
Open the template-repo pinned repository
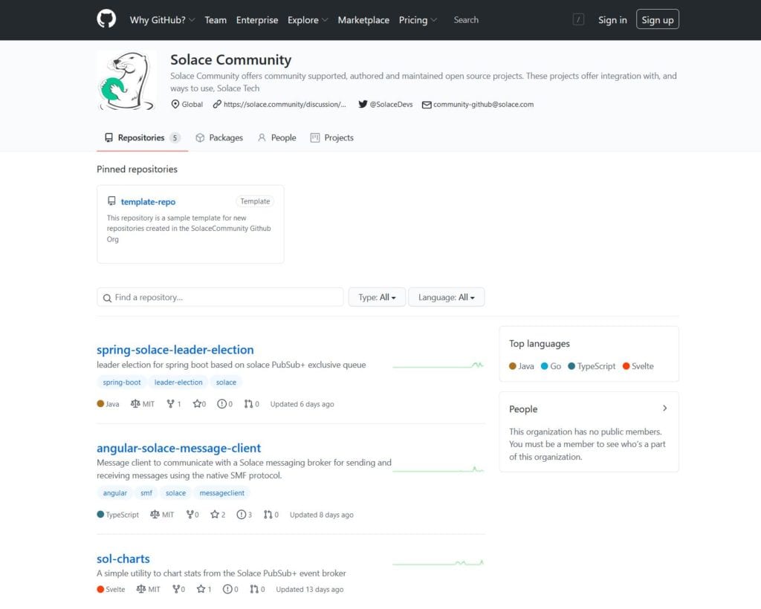[149, 201]
